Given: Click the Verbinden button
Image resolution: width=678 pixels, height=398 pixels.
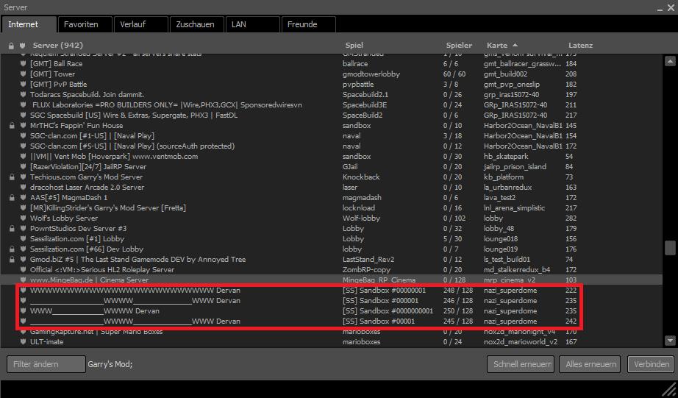Looking at the screenshot, I should point(652,364).
